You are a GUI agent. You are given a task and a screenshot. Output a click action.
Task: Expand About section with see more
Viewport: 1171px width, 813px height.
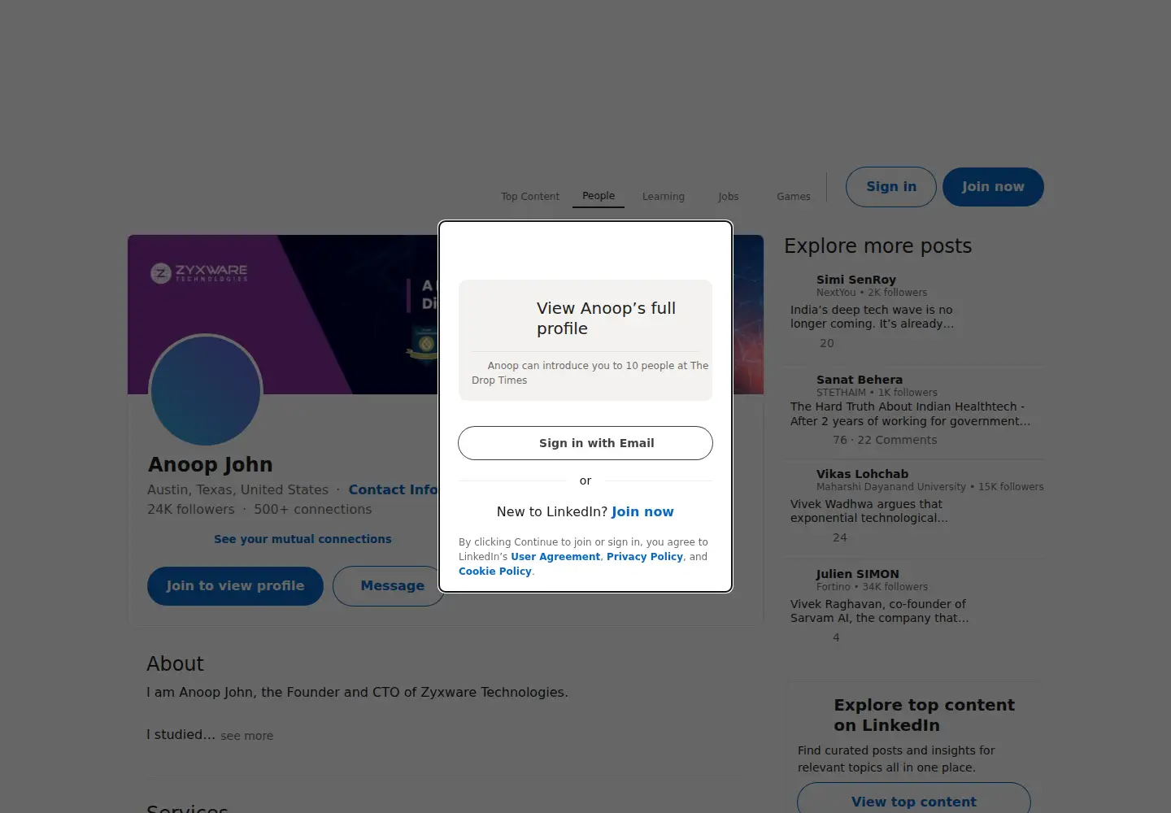coord(247,736)
